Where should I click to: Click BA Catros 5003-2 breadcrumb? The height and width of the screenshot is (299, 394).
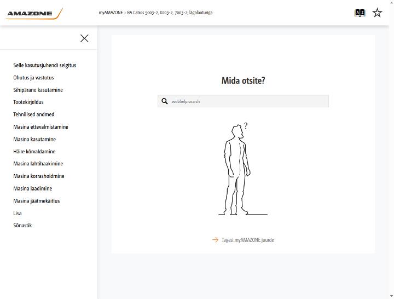point(170,13)
